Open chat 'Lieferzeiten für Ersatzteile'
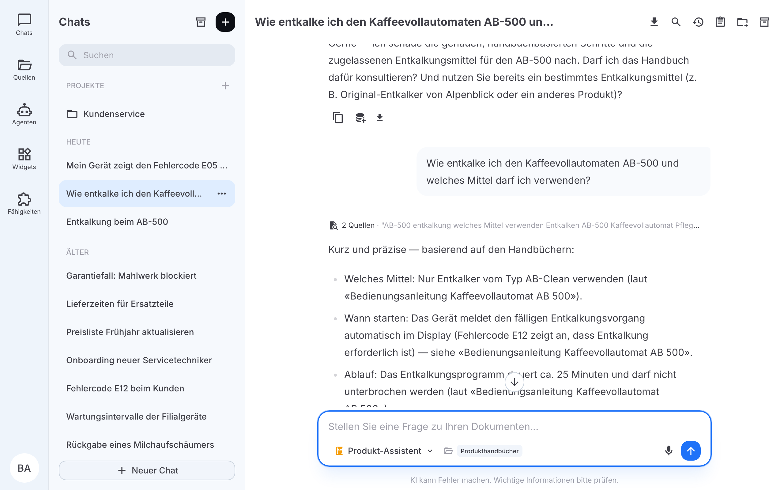The height and width of the screenshot is (490, 784). (x=147, y=304)
